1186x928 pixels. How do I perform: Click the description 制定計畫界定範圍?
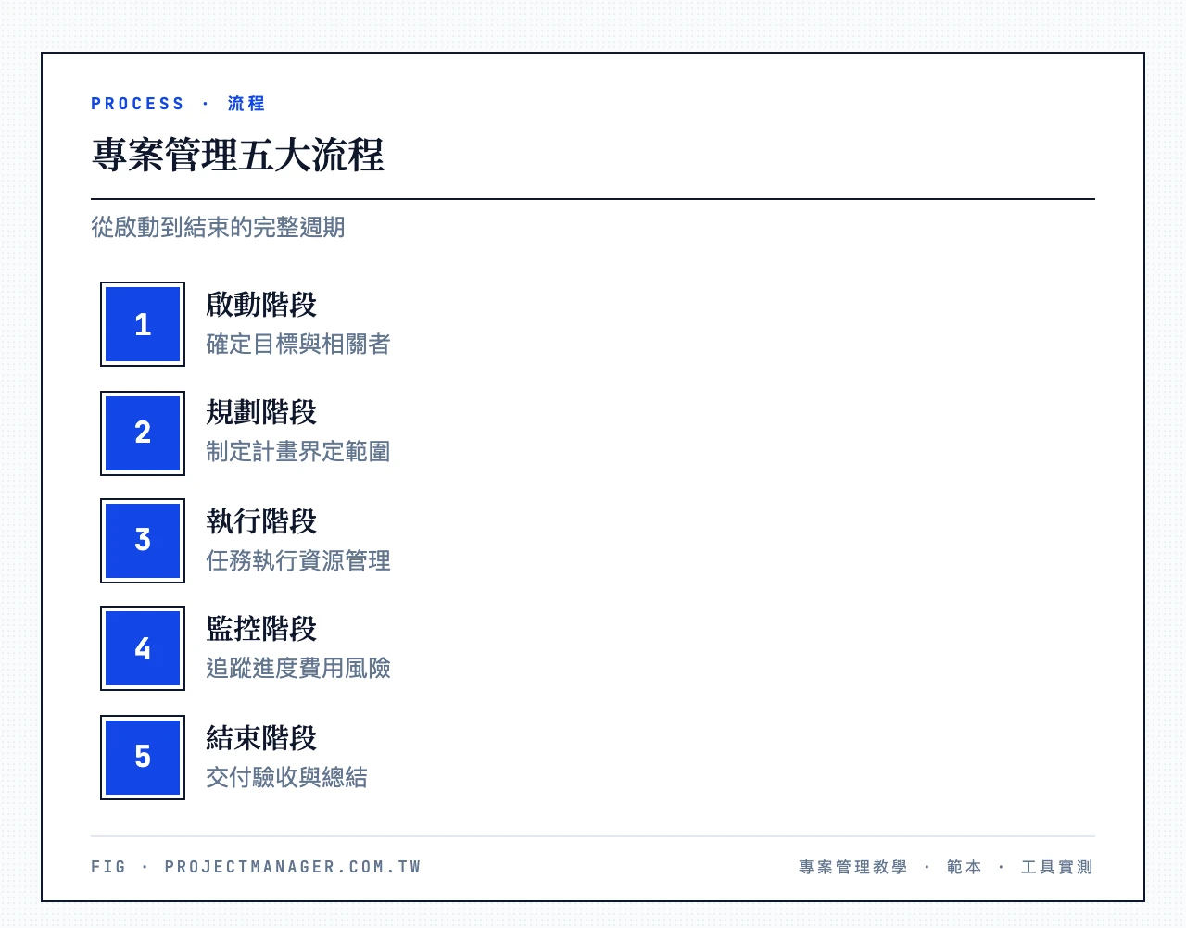(x=298, y=452)
